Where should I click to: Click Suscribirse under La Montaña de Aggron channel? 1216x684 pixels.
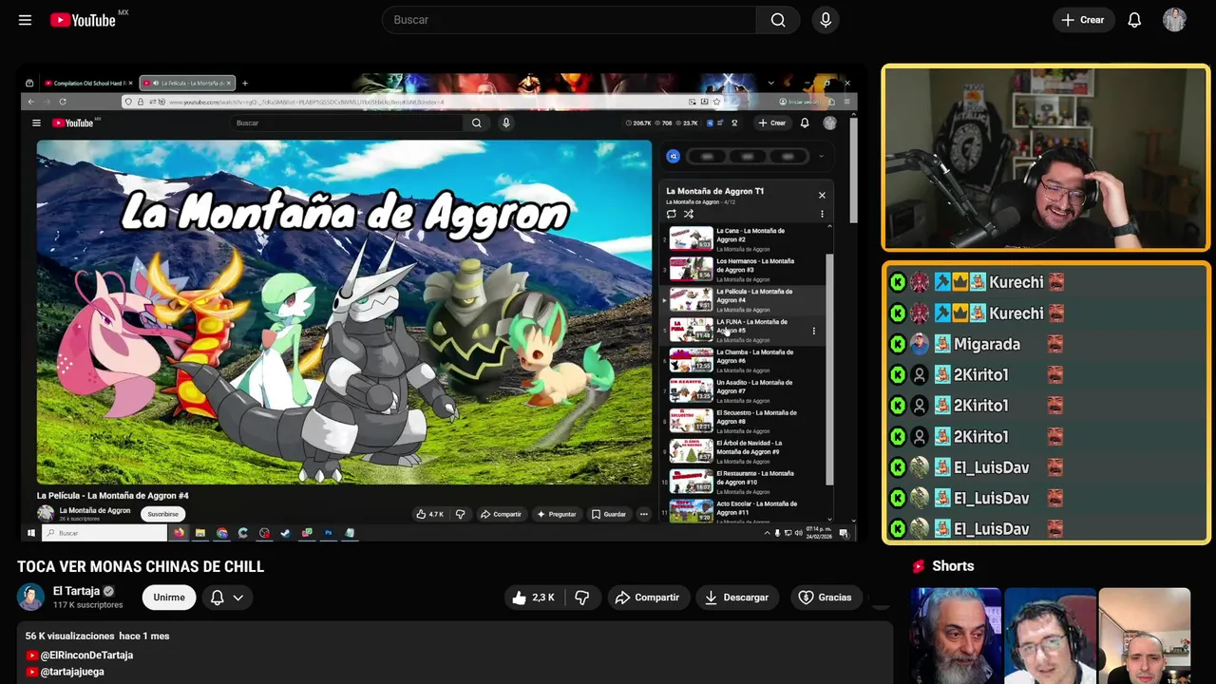(x=162, y=514)
